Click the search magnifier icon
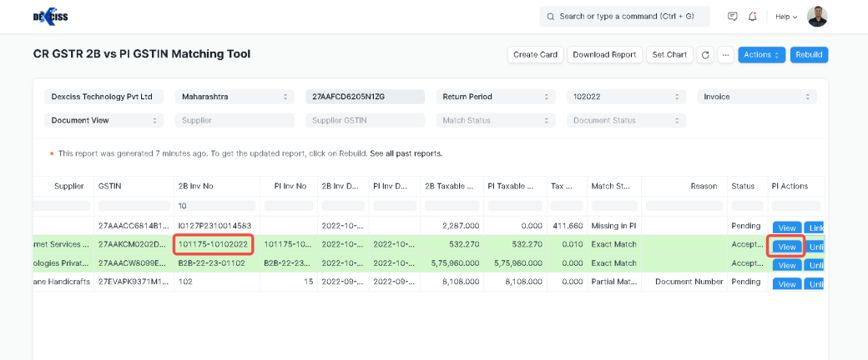Image resolution: width=868 pixels, height=360 pixels. [550, 17]
